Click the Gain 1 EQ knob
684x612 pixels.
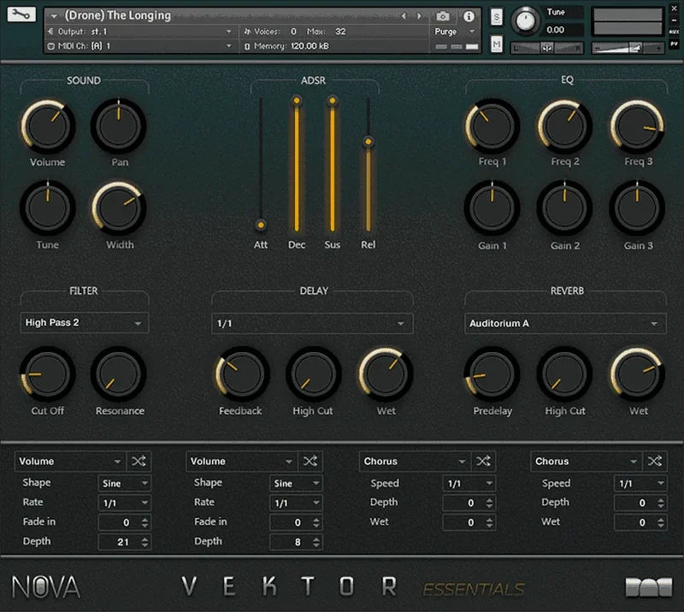coord(492,208)
